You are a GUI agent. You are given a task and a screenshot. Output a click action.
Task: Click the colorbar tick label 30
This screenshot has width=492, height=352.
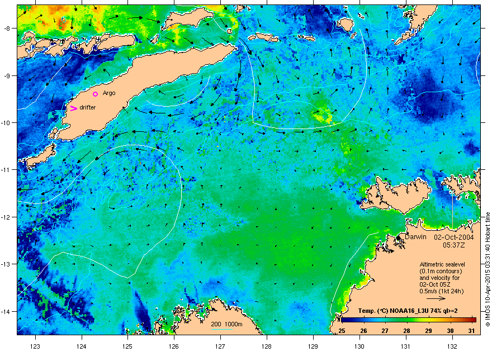click(x=450, y=331)
